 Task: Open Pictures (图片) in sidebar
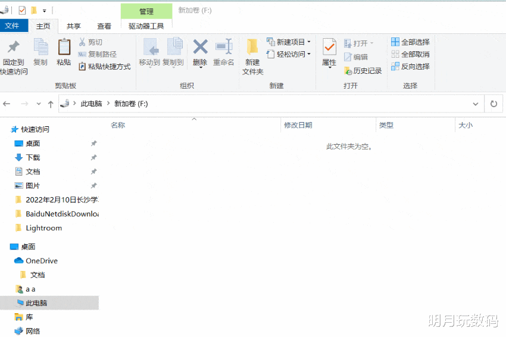click(33, 186)
